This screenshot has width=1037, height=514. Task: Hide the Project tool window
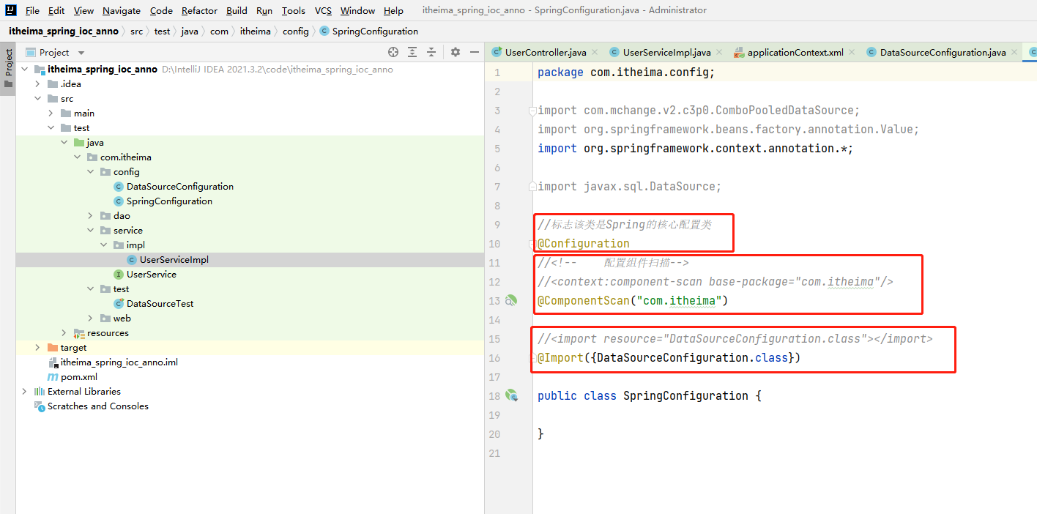point(475,52)
